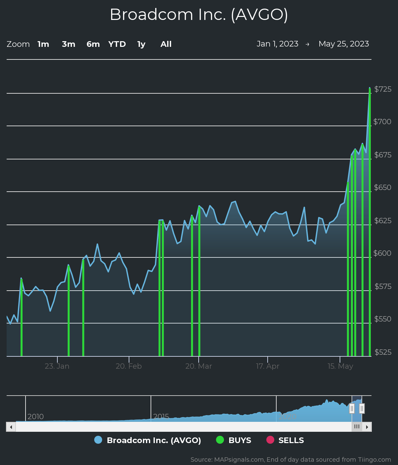Click the source credit text at bottom

click(291, 460)
